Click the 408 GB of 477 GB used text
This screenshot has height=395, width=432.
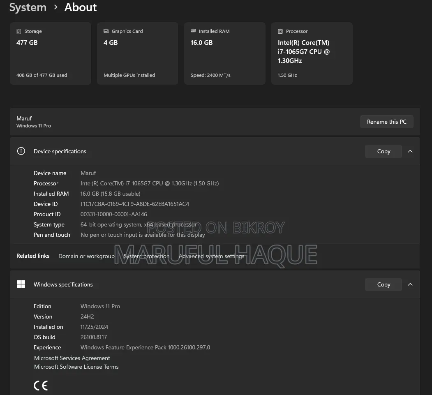coord(42,75)
